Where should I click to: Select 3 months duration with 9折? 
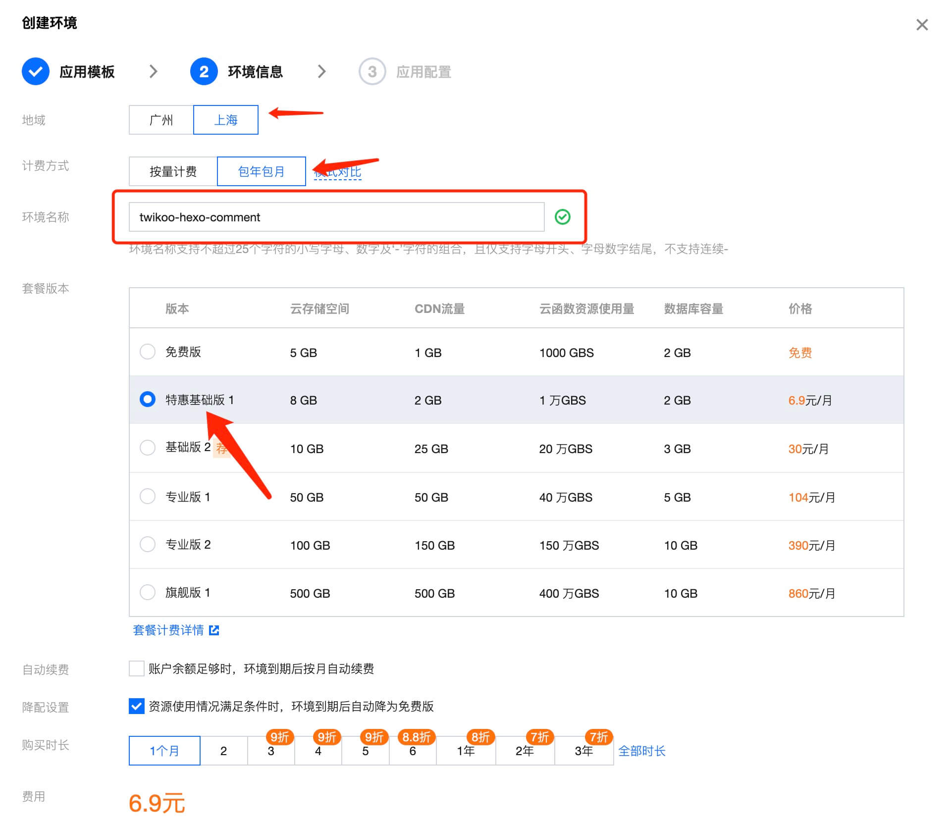[x=271, y=751]
